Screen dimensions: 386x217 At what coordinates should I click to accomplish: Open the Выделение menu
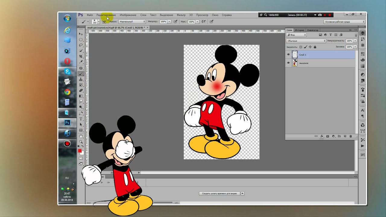click(166, 15)
